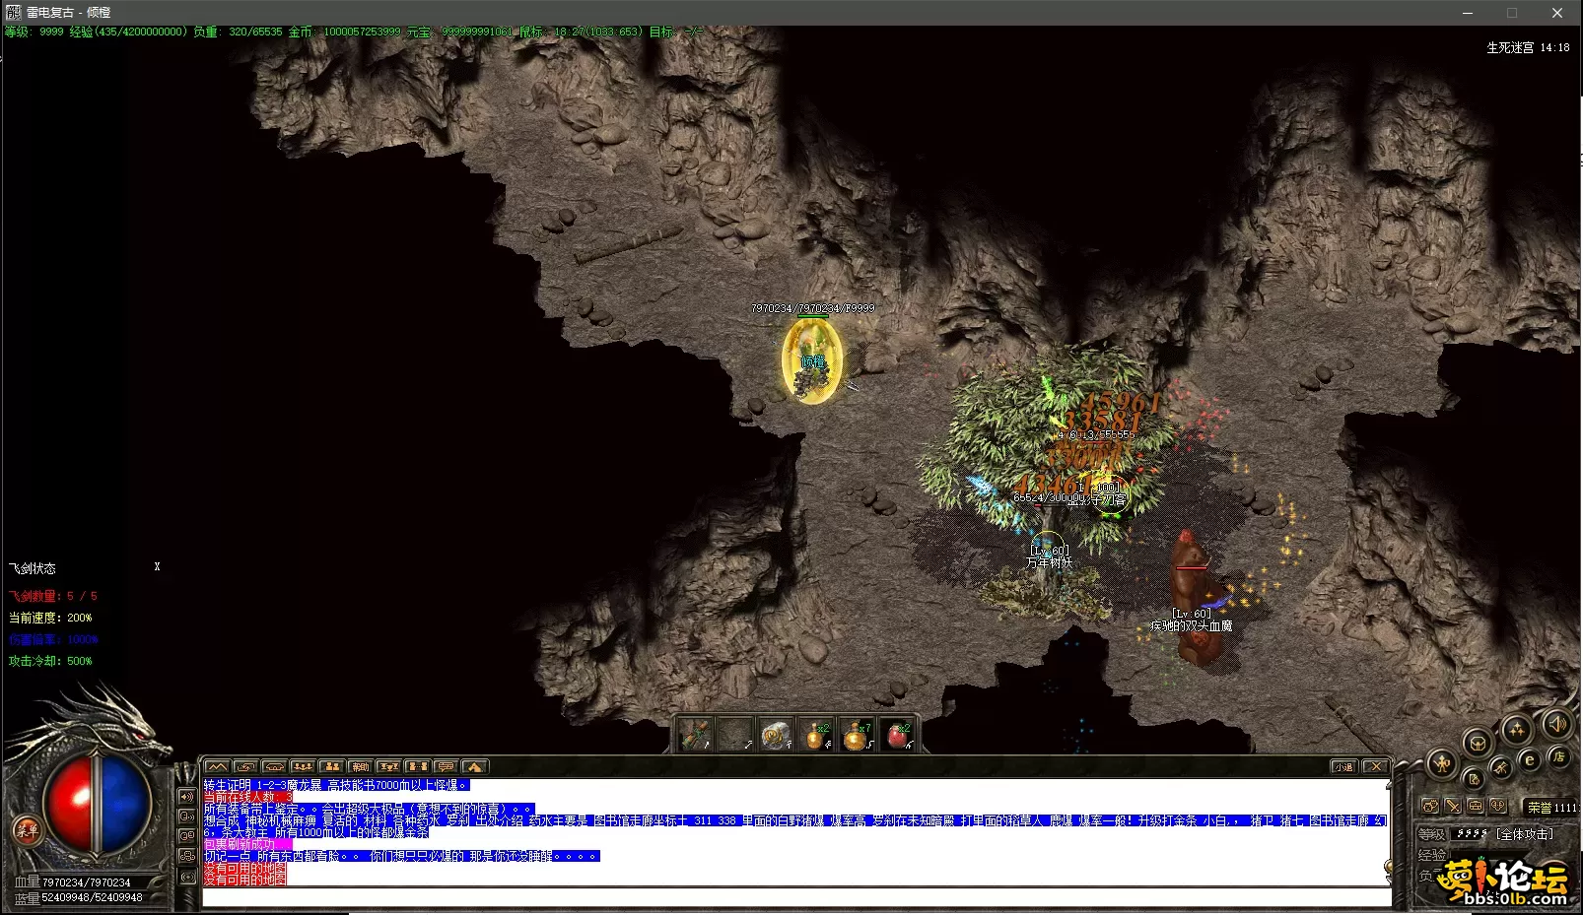Click the 转生证明 chat message line
This screenshot has height=915, width=1583.
336,785
